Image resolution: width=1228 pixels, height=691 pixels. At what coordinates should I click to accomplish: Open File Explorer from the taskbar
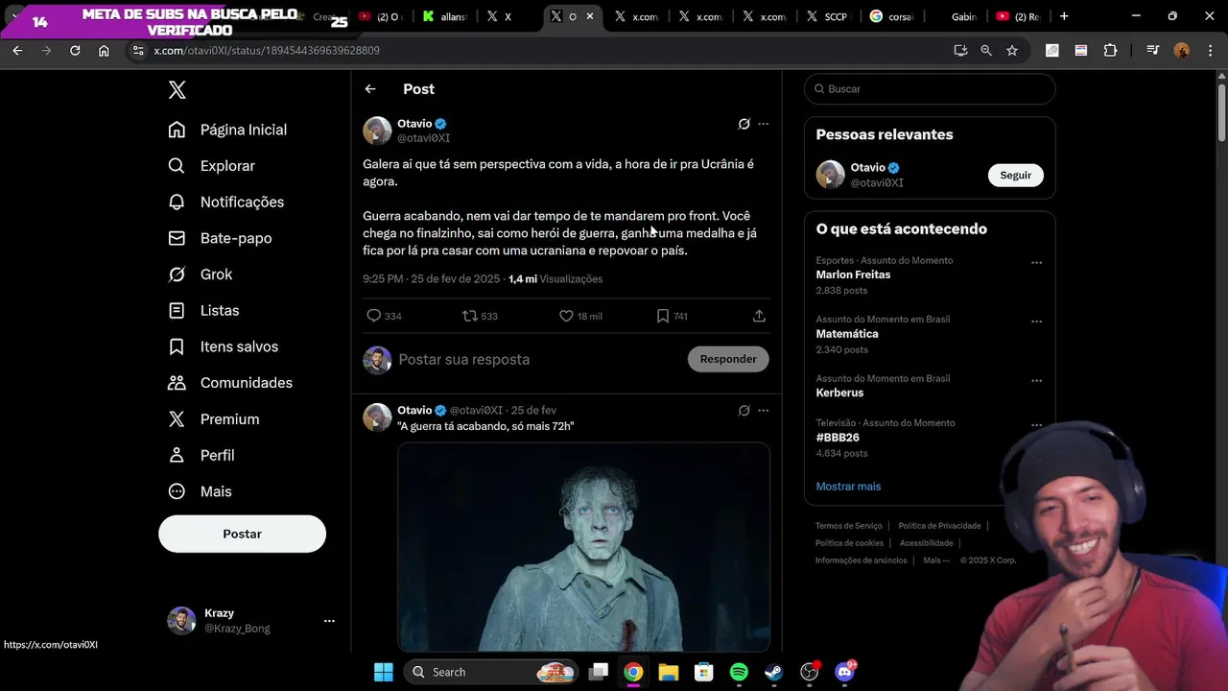(669, 672)
